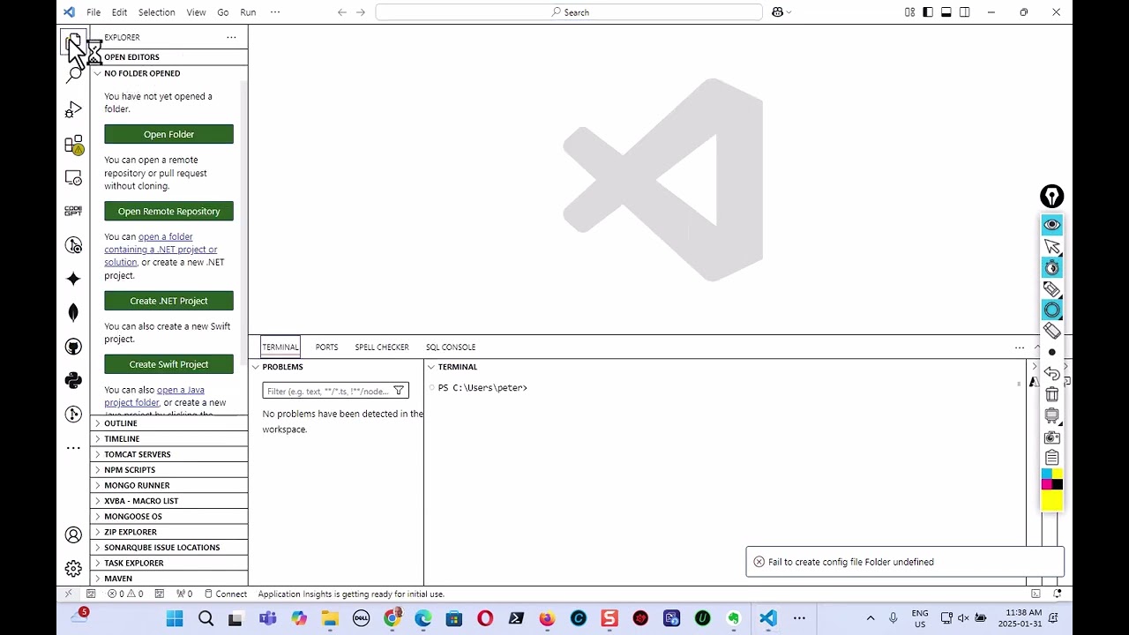Collapse the NO FOLDER OPENED section
Screen dimensions: 1129x635
(x=168, y=73)
